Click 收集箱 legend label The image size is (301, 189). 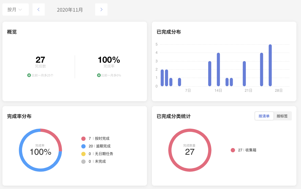point(251,150)
